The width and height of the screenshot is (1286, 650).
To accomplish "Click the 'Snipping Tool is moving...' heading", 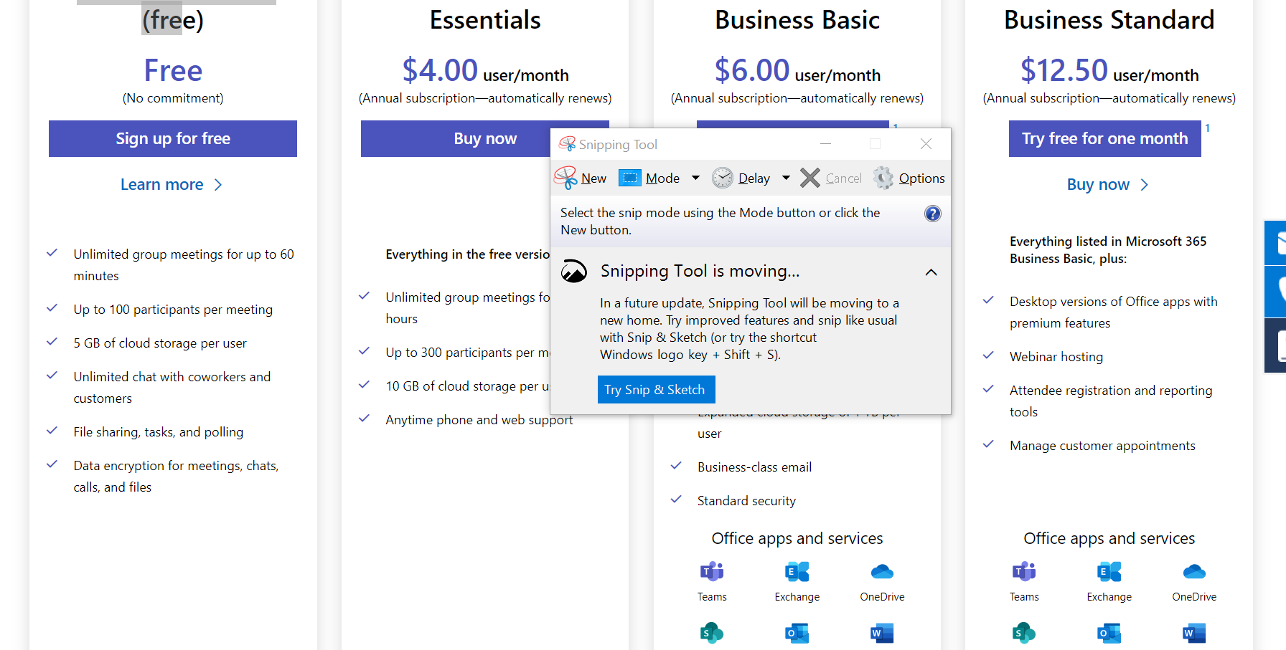I will tap(700, 271).
